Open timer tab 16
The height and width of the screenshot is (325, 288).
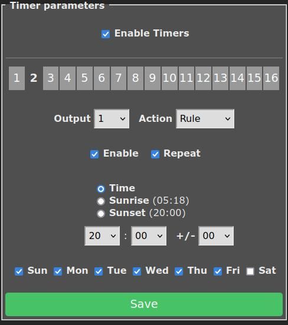271,78
